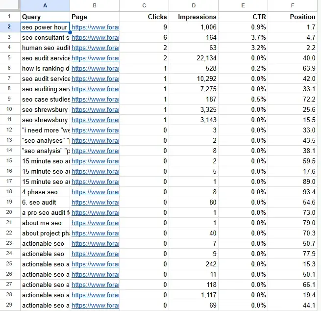
Task: Select the row 12 header
Action: click(x=9, y=130)
